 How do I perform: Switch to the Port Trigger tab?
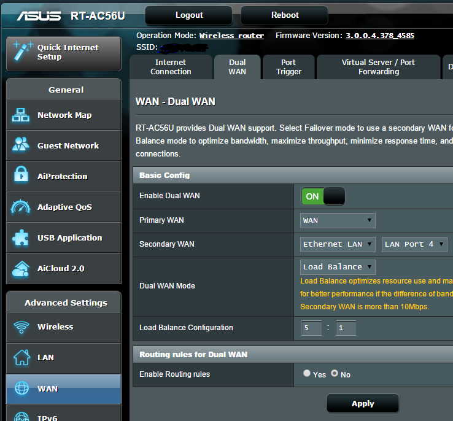coord(288,67)
